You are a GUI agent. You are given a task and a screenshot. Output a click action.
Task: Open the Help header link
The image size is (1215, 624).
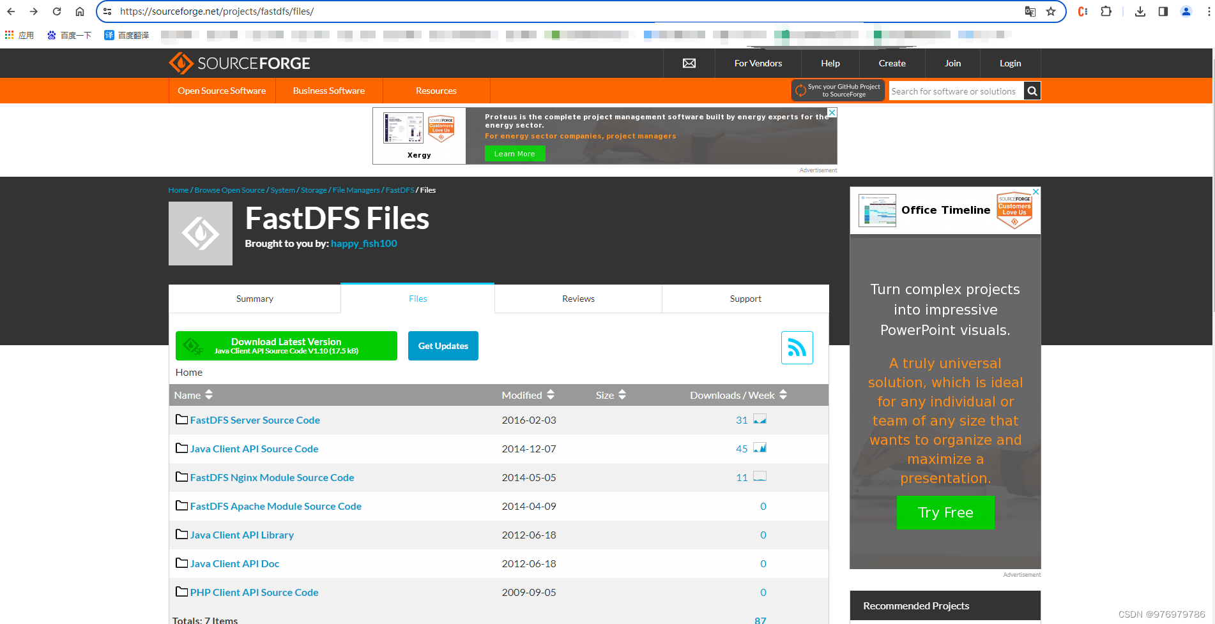click(830, 63)
